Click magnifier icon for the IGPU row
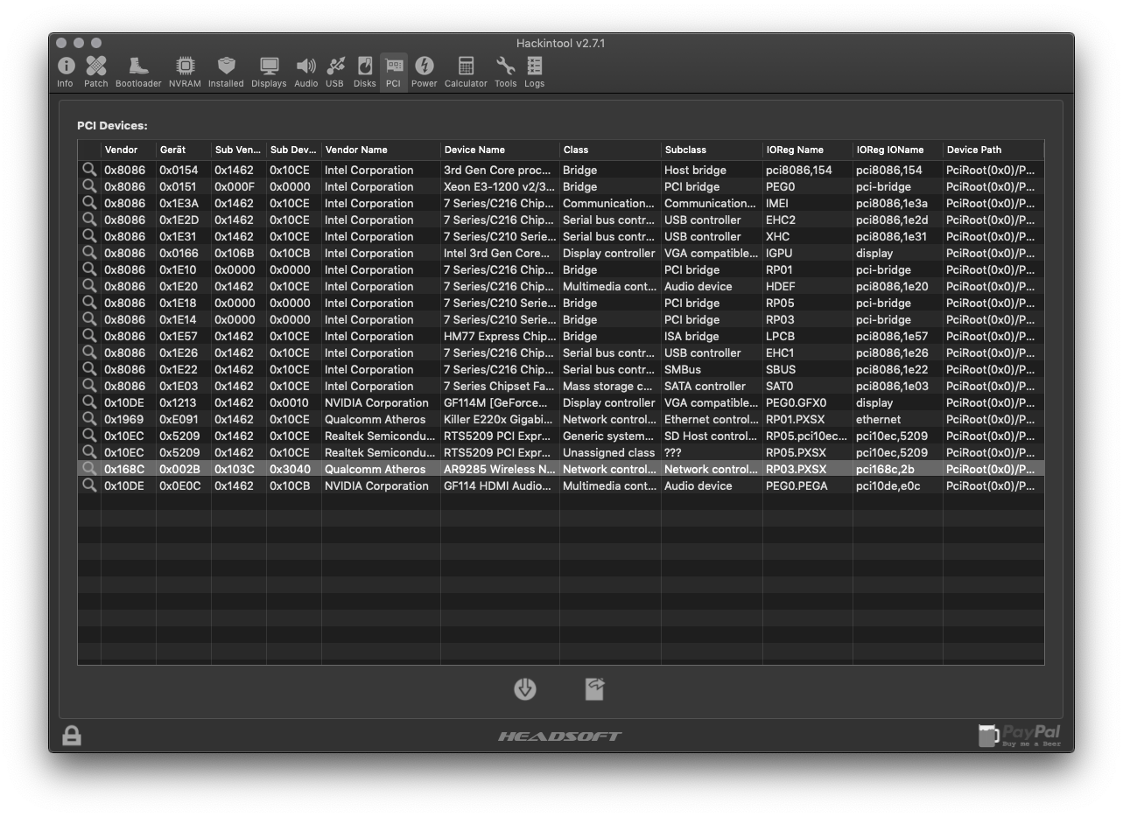The width and height of the screenshot is (1123, 817). tap(89, 253)
